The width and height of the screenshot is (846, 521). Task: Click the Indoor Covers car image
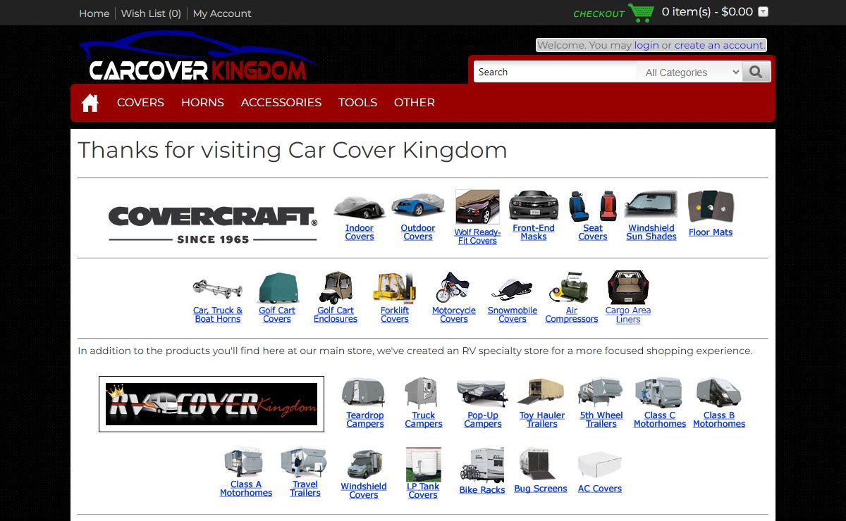[360, 206]
